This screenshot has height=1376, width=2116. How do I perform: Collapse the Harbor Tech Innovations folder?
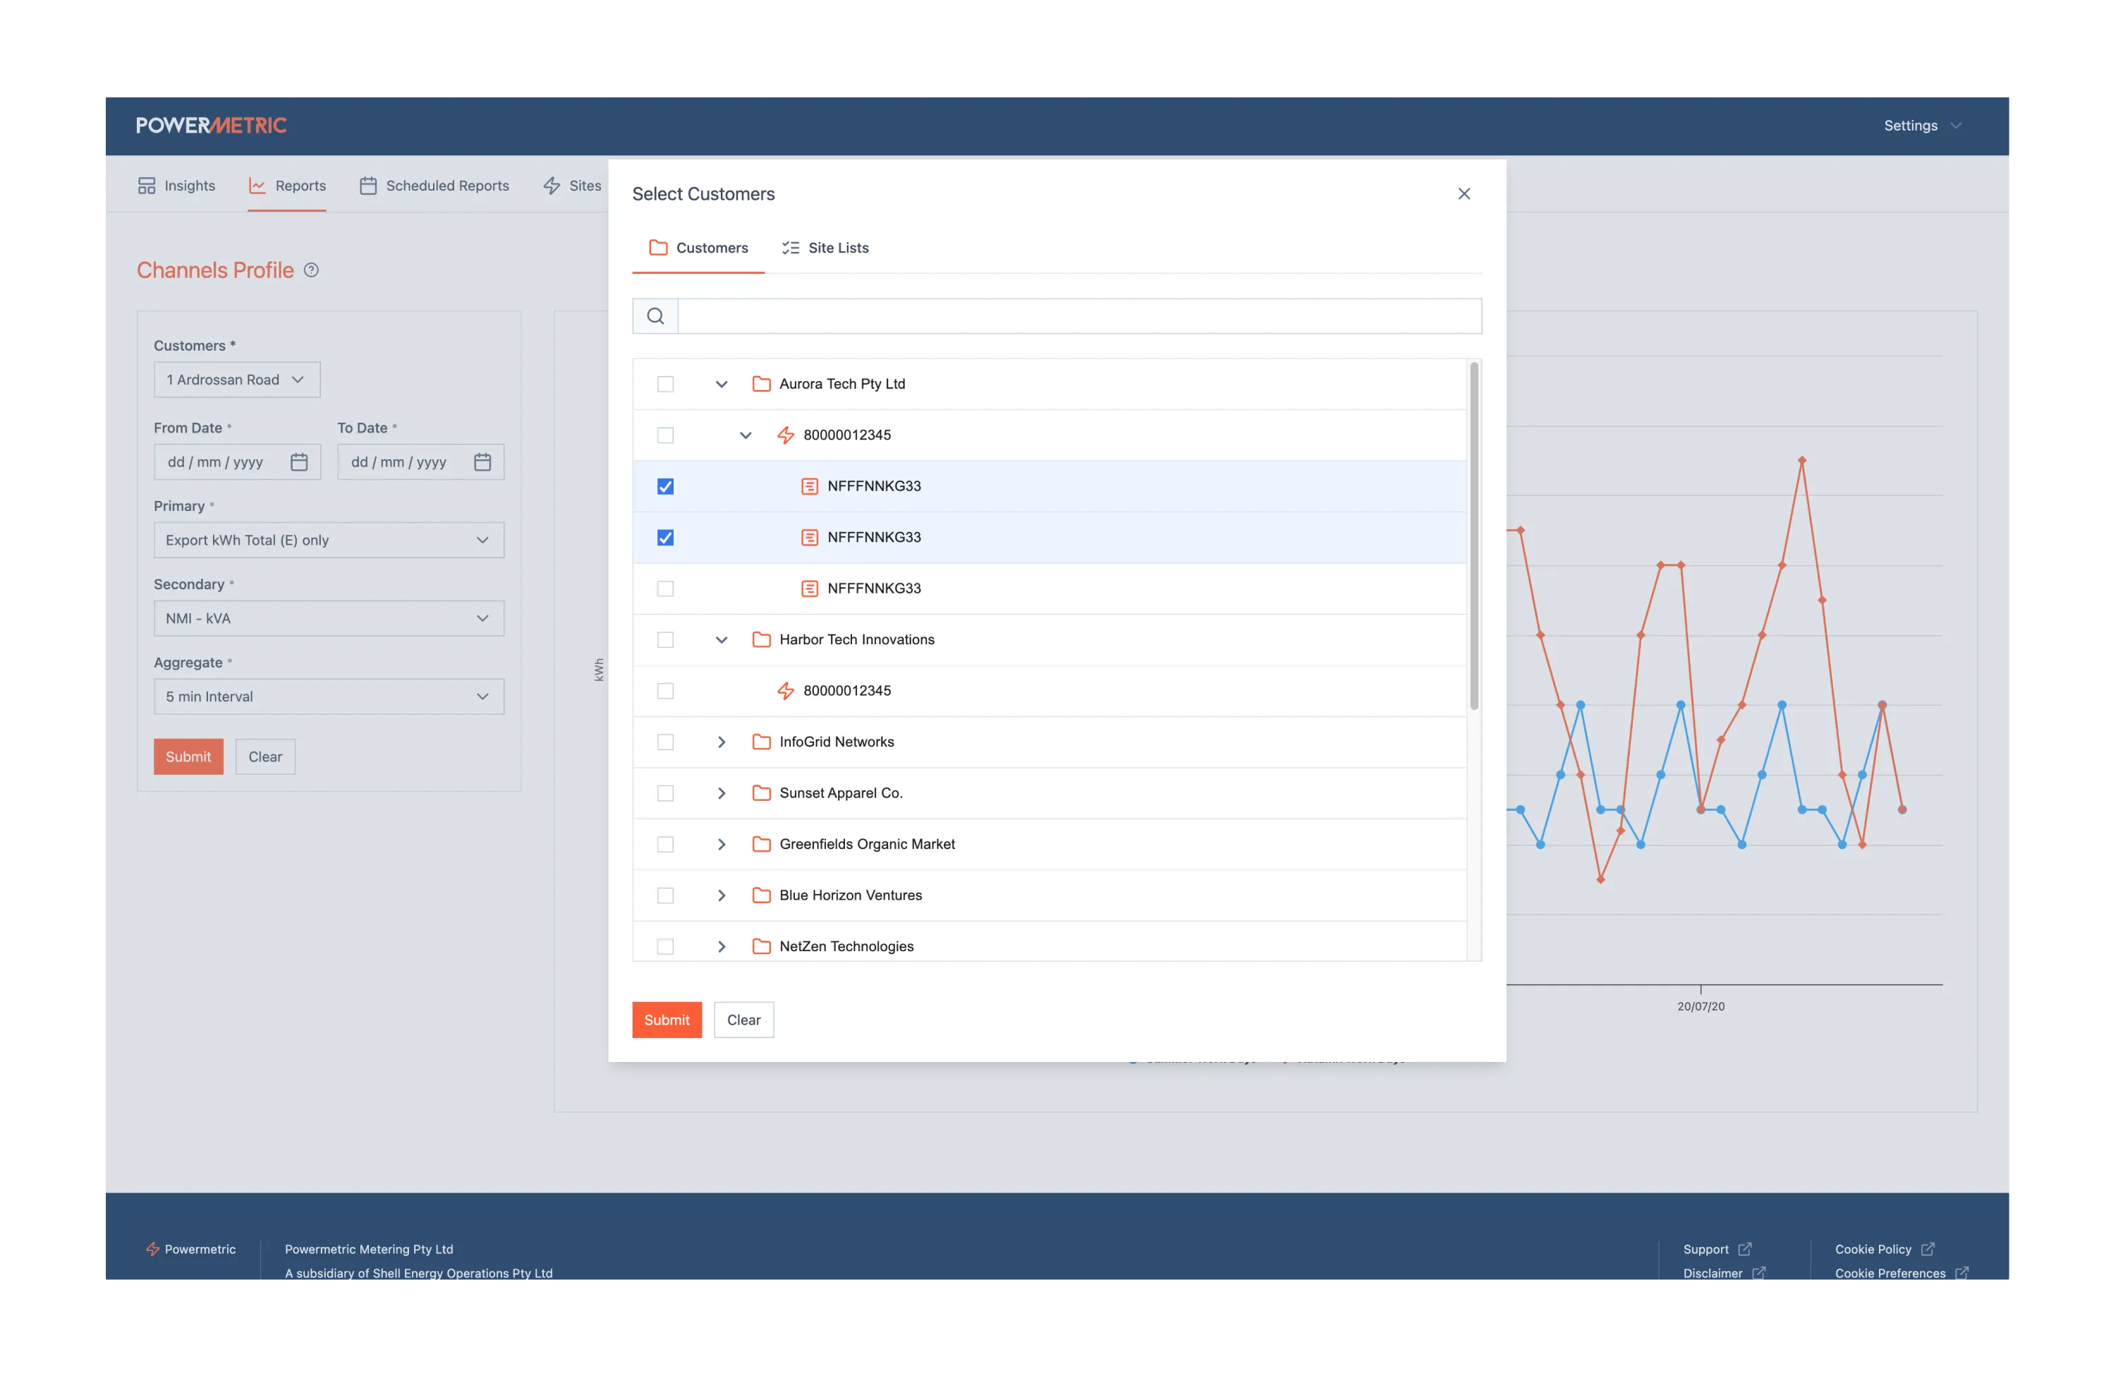coord(721,639)
